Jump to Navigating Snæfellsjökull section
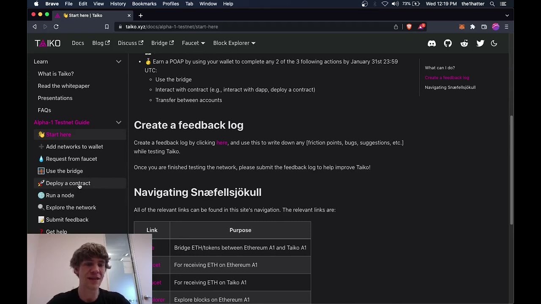Screen dimensions: 541x304 [x=450, y=87]
